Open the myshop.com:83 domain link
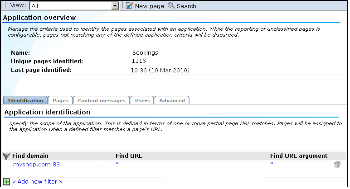Image resolution: width=350 pixels, height=189 pixels. 36,165
